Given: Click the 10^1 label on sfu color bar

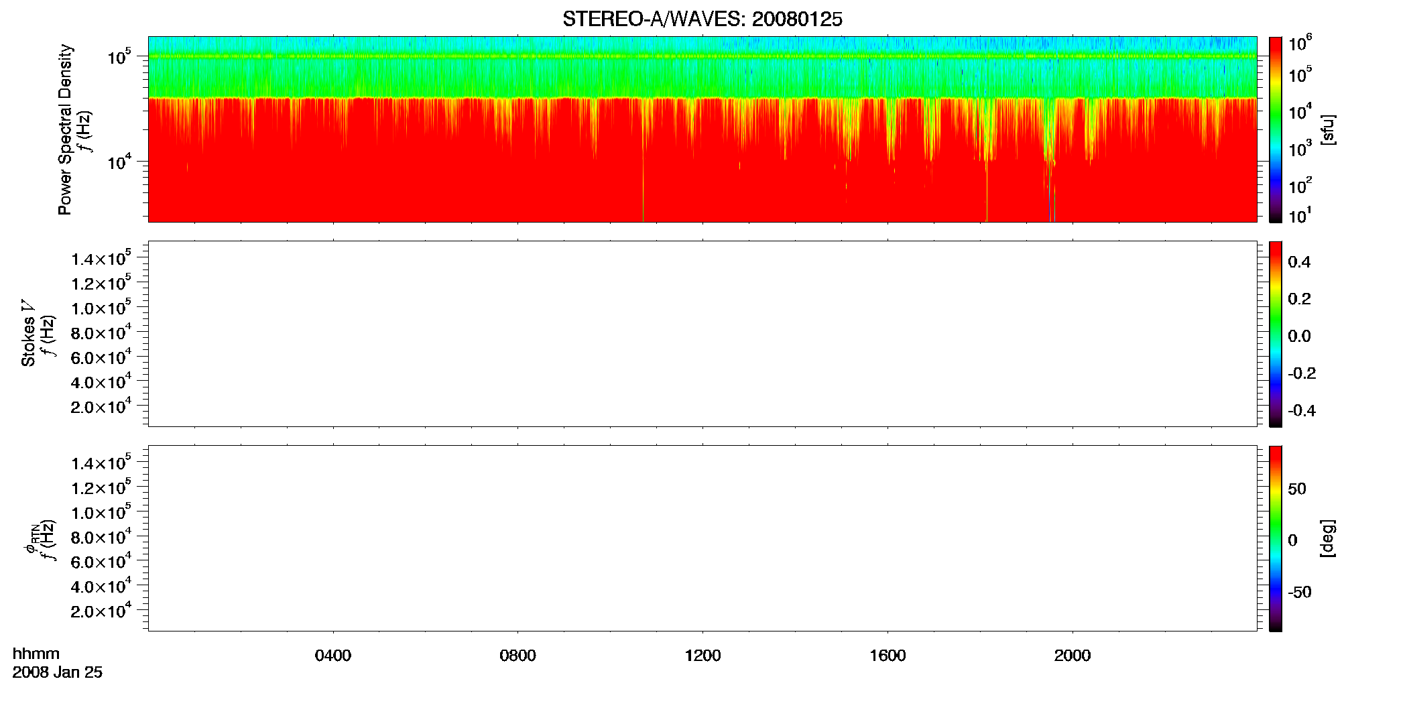Looking at the screenshot, I should 1300,215.
